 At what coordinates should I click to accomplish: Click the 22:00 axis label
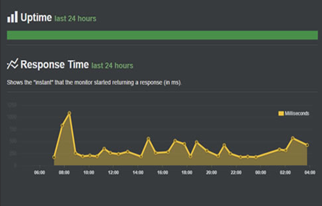coord(236,173)
